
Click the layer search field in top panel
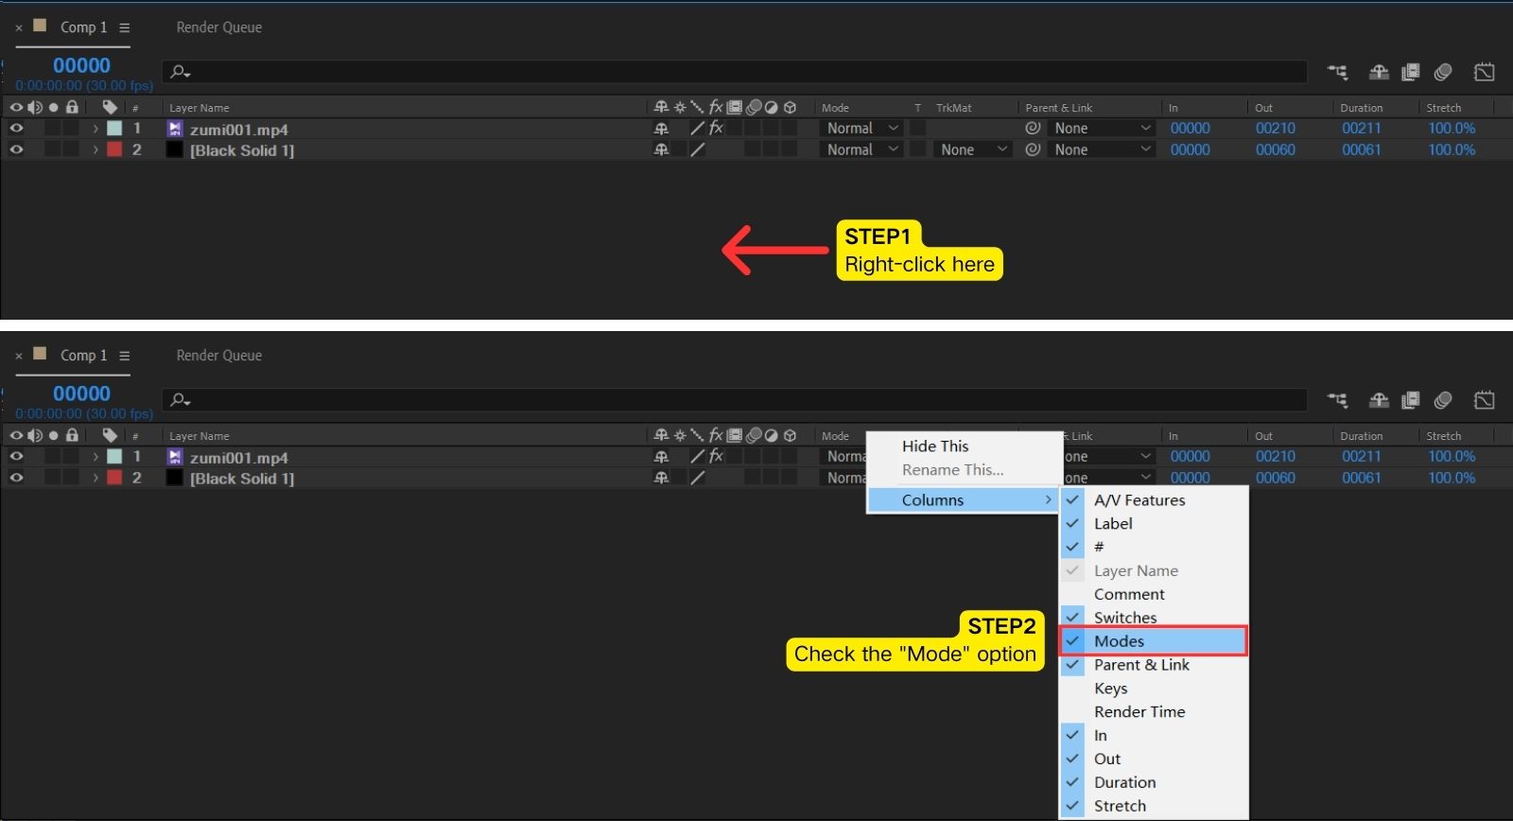point(738,72)
